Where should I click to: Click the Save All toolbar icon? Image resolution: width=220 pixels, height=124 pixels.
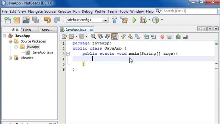35,20
